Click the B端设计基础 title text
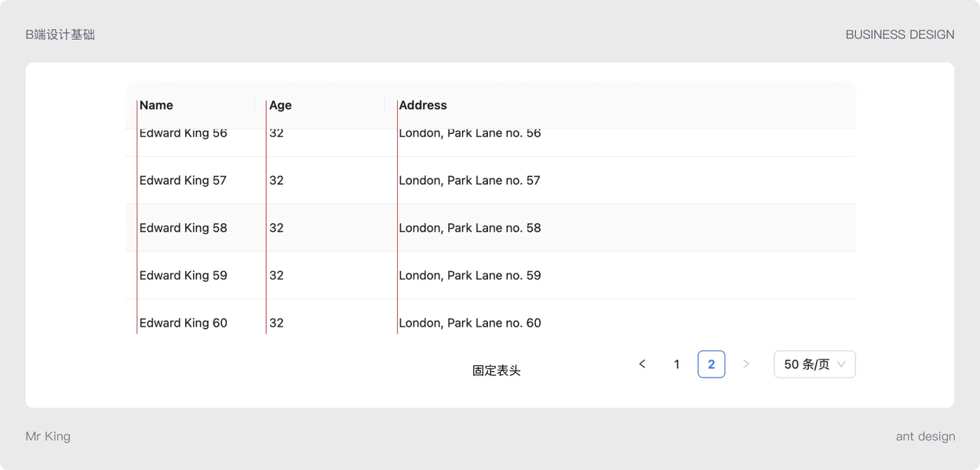Viewport: 980px width, 470px height. (60, 34)
